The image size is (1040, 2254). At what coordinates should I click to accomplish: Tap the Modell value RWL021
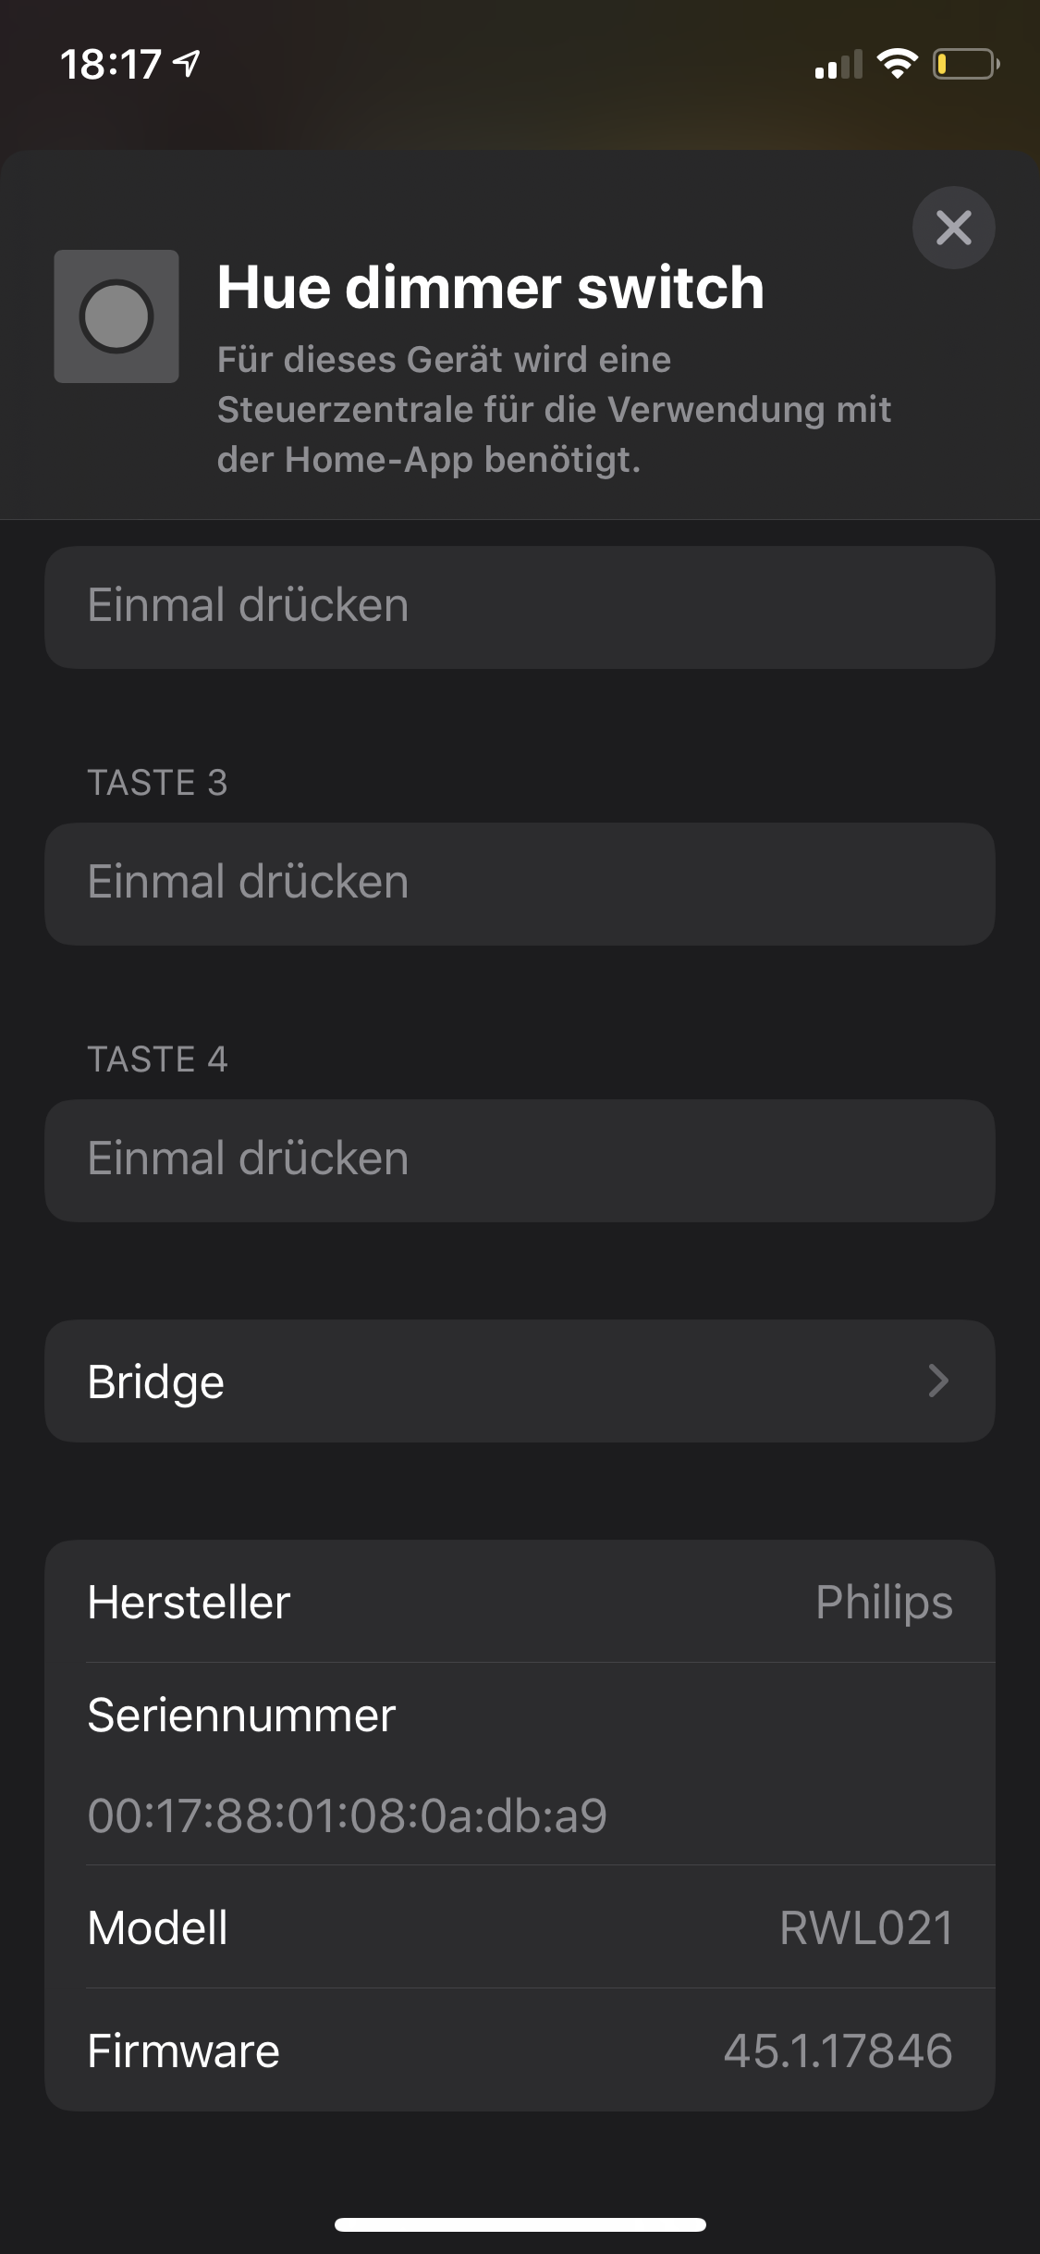865,1927
